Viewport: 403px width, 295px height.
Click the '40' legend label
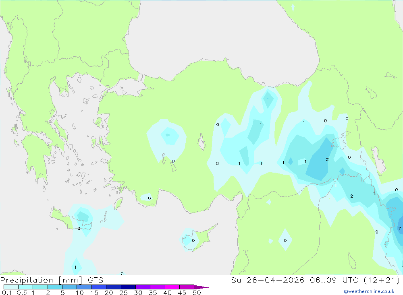(168, 293)
